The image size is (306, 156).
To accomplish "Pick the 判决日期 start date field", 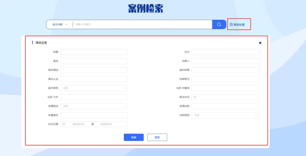I will click(78, 124).
